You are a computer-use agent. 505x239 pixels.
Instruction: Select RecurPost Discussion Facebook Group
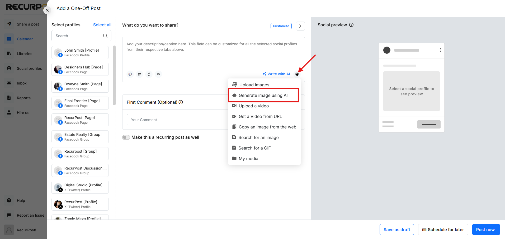pyautogui.click(x=80, y=171)
